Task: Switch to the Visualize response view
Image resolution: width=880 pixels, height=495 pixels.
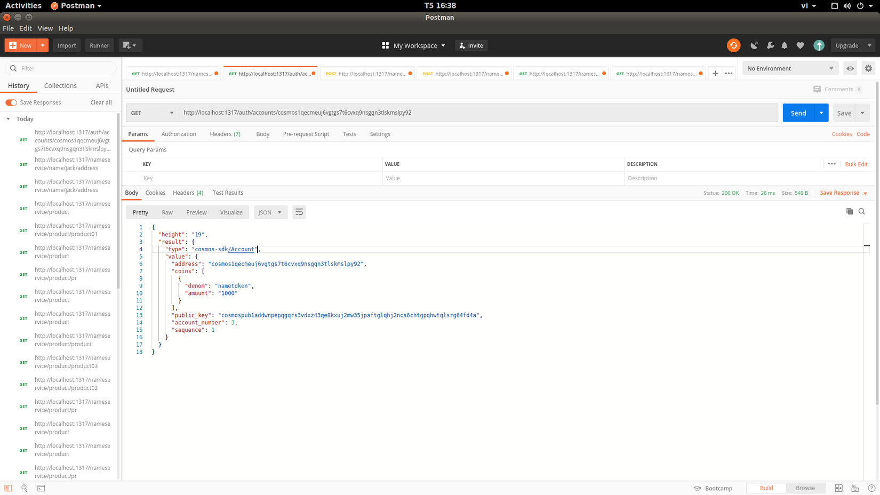Action: [231, 212]
